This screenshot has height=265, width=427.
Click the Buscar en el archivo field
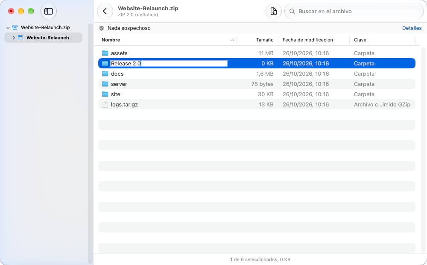(x=354, y=11)
